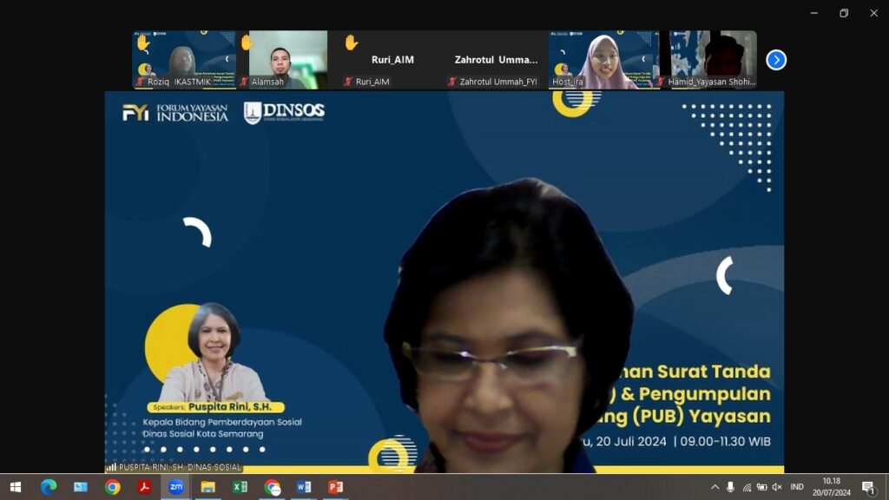Launch Microsoft Edge from the taskbar
This screenshot has height=500, width=889.
tap(49, 487)
